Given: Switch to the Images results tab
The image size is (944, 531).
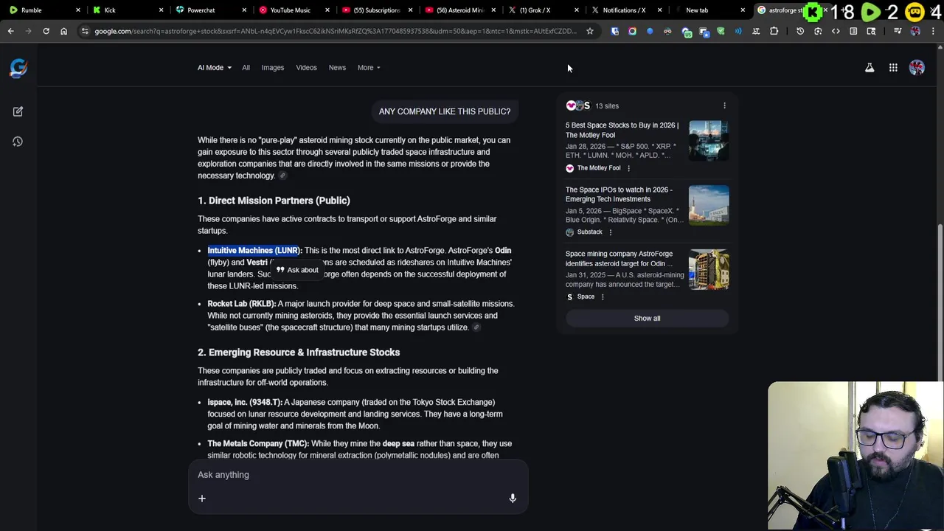Looking at the screenshot, I should pos(272,68).
